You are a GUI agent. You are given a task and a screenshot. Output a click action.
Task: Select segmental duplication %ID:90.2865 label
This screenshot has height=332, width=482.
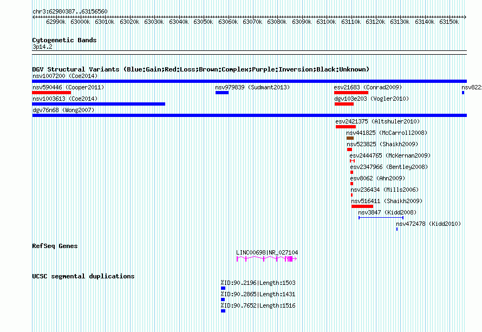(258, 294)
